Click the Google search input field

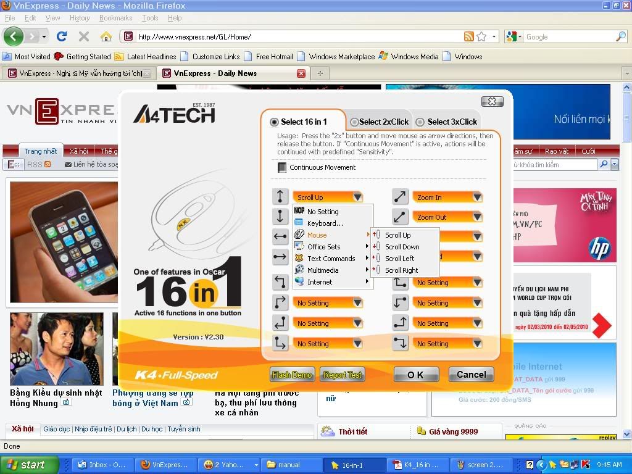(x=570, y=37)
